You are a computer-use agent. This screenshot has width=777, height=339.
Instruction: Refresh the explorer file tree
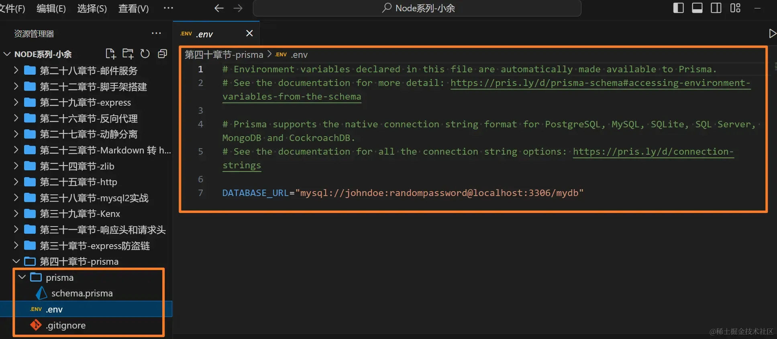tap(145, 54)
